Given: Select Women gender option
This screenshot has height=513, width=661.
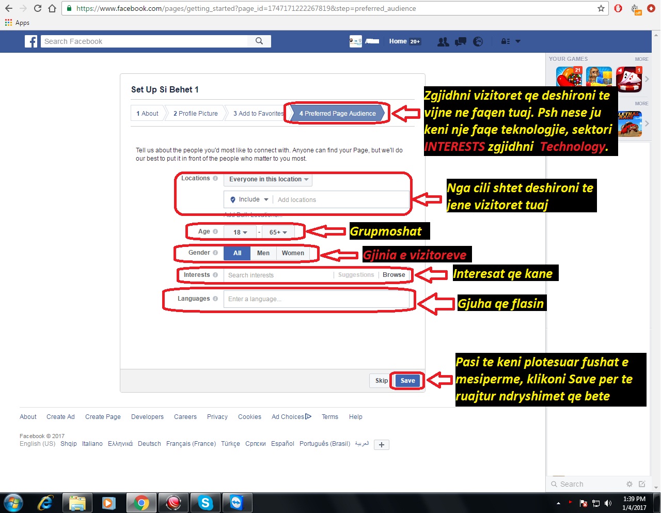Looking at the screenshot, I should pos(293,253).
